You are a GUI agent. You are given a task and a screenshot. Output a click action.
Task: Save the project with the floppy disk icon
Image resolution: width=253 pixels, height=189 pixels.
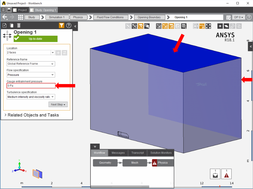coord(9,10)
